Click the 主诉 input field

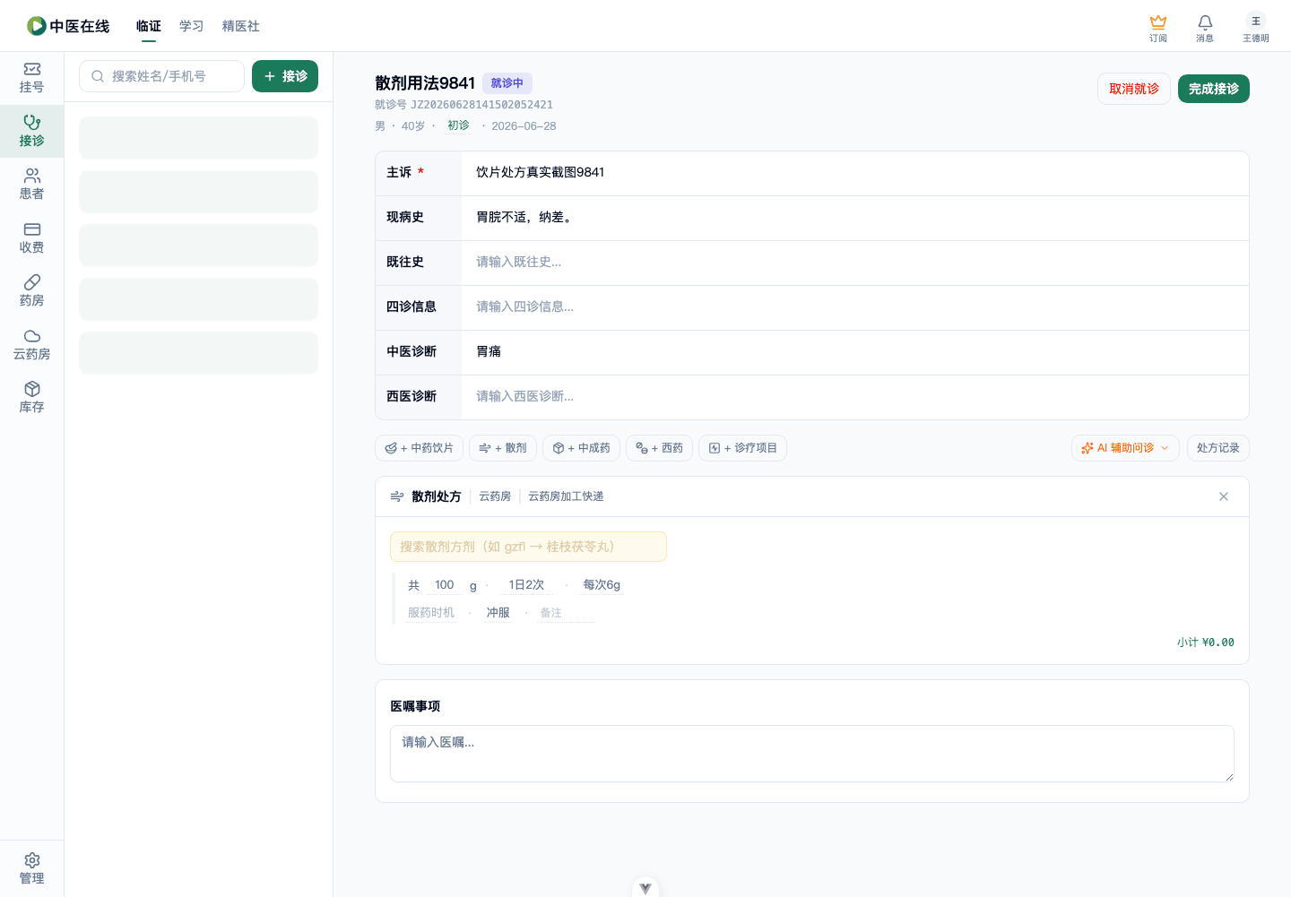click(854, 173)
